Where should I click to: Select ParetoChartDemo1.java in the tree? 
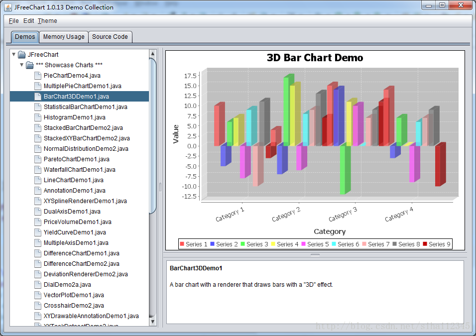pyautogui.click(x=76, y=159)
